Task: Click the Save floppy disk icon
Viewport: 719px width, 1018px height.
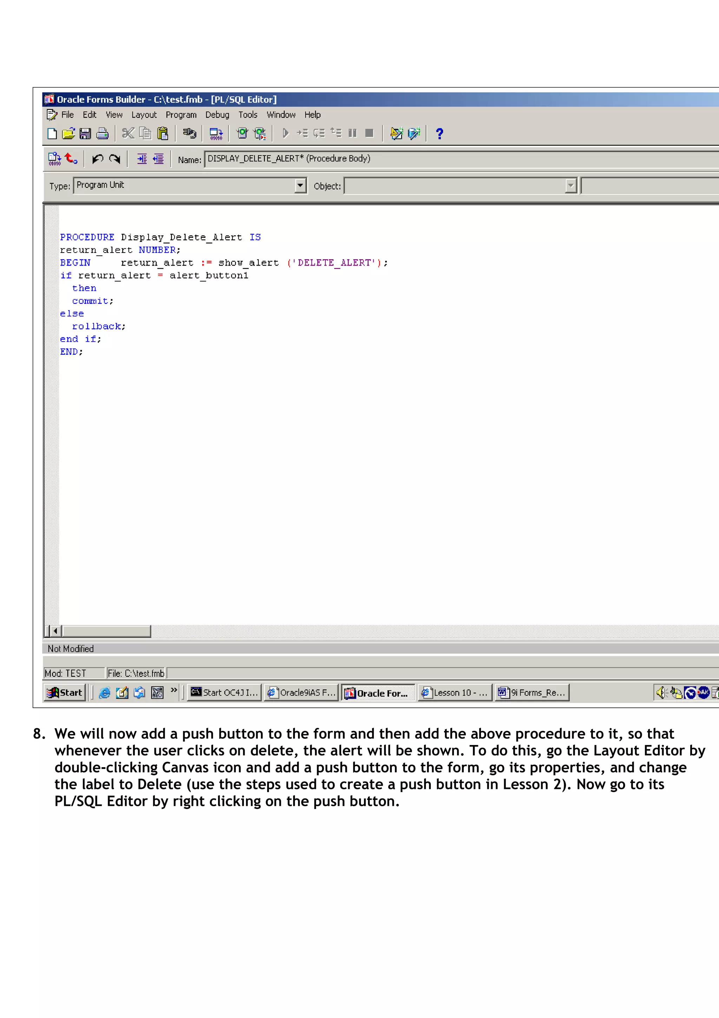Action: click(x=85, y=133)
